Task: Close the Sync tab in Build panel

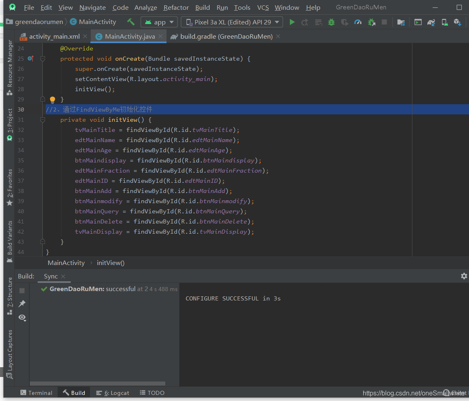Action: tap(63, 276)
